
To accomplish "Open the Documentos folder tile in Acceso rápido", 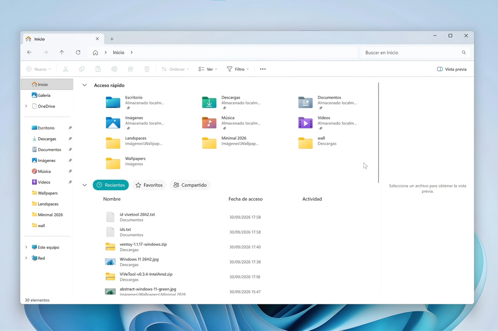I will coord(328,102).
